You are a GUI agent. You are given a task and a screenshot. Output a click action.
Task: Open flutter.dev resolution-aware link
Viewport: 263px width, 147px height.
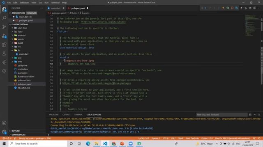coord(99,73)
